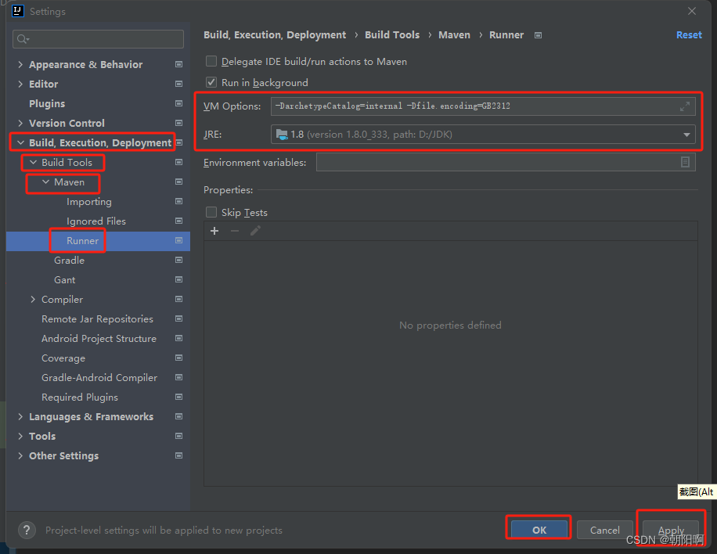This screenshot has width=717, height=554.
Task: Open the environment variables browse icon
Action: [x=687, y=162]
